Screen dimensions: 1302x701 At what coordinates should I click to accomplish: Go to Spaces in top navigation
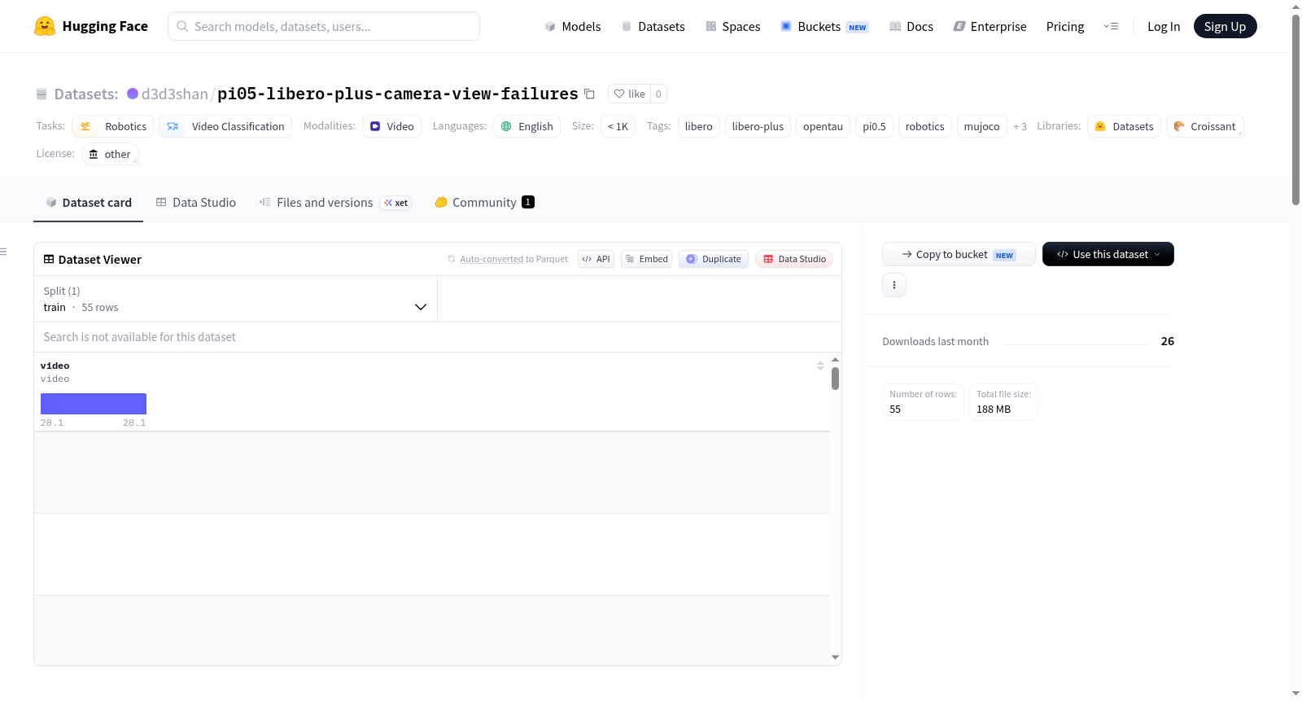click(732, 26)
